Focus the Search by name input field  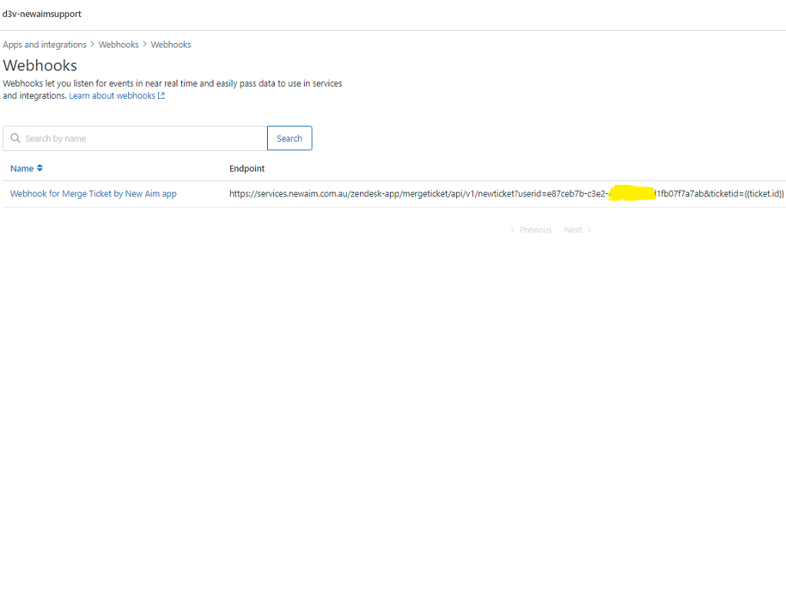(142, 139)
